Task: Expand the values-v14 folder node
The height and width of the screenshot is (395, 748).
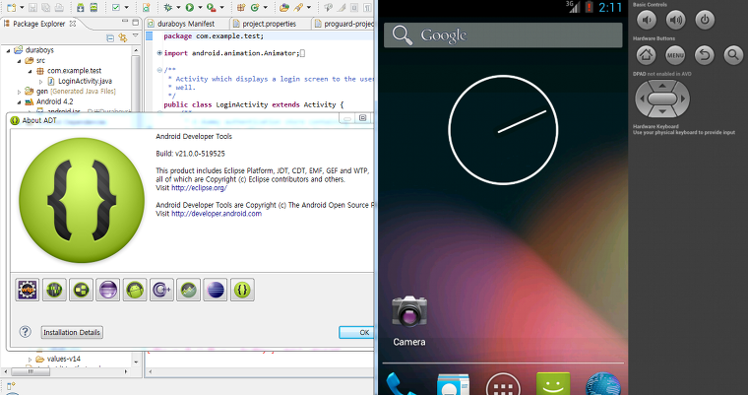Action: (x=31, y=360)
